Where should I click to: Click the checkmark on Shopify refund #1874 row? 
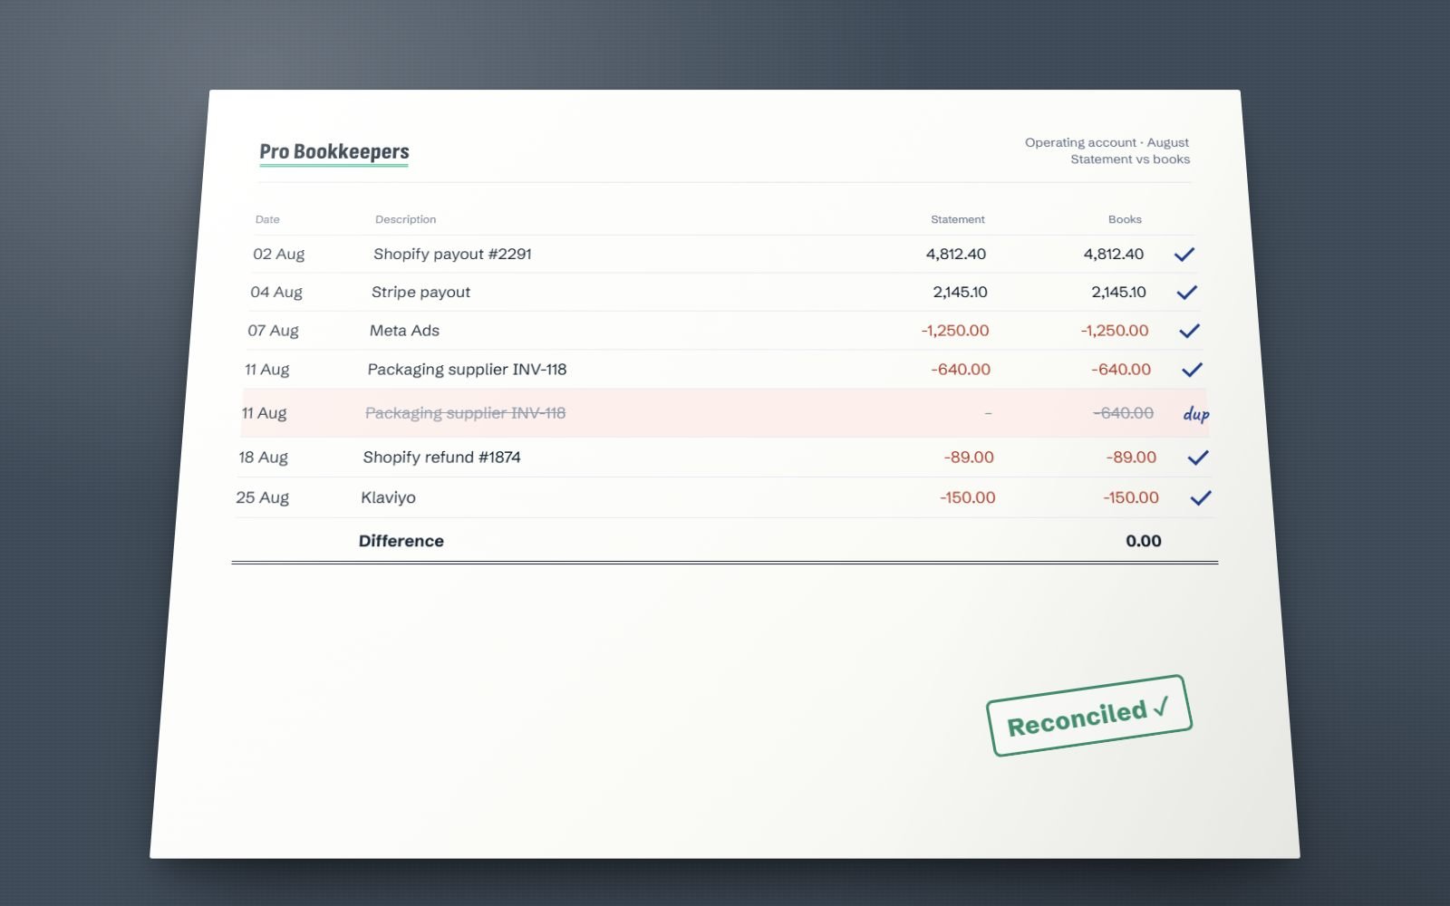tap(1198, 458)
